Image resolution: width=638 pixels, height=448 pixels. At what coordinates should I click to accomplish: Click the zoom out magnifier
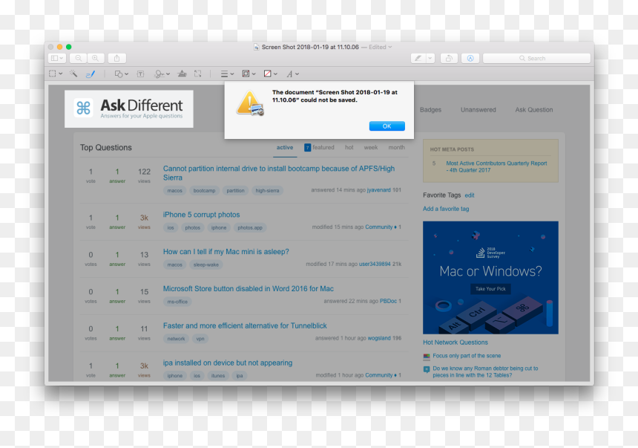pos(78,58)
